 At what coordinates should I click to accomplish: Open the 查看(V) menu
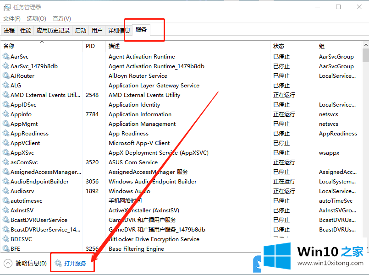click(61, 19)
